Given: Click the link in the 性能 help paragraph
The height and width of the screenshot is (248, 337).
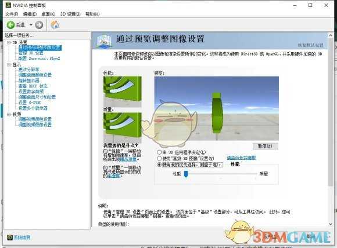Looking at the screenshot, I should pos(128,159).
